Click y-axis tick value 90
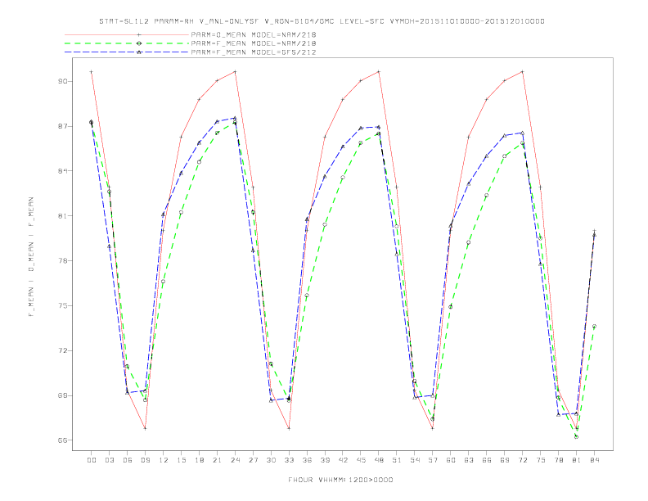This screenshot has height=501, width=648. point(62,81)
